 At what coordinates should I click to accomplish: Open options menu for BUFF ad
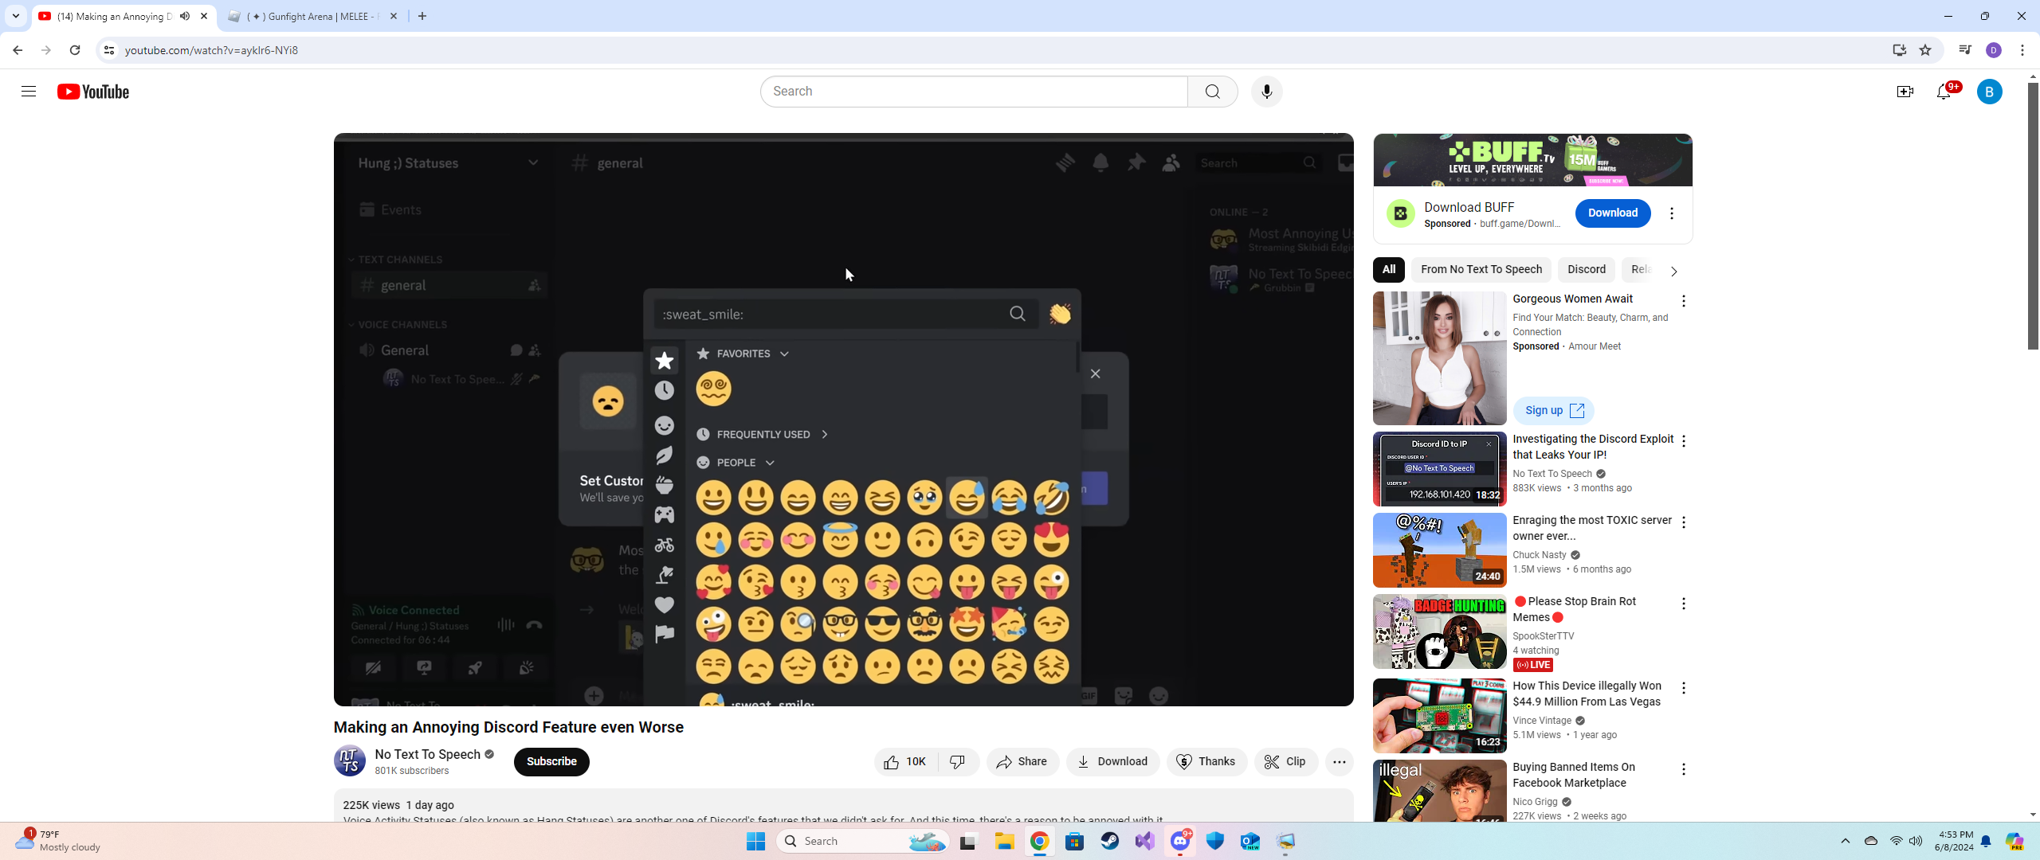pyautogui.click(x=1671, y=213)
